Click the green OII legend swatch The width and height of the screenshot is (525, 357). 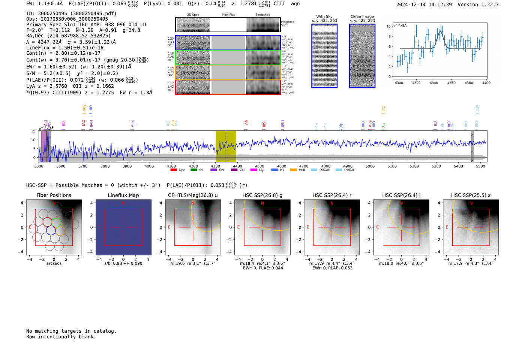click(x=193, y=170)
